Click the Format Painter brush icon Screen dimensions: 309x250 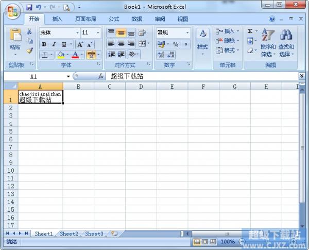pyautogui.click(x=29, y=51)
